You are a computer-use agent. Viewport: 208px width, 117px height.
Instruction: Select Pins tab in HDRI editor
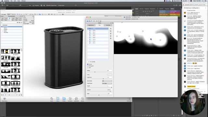(x=99, y=25)
